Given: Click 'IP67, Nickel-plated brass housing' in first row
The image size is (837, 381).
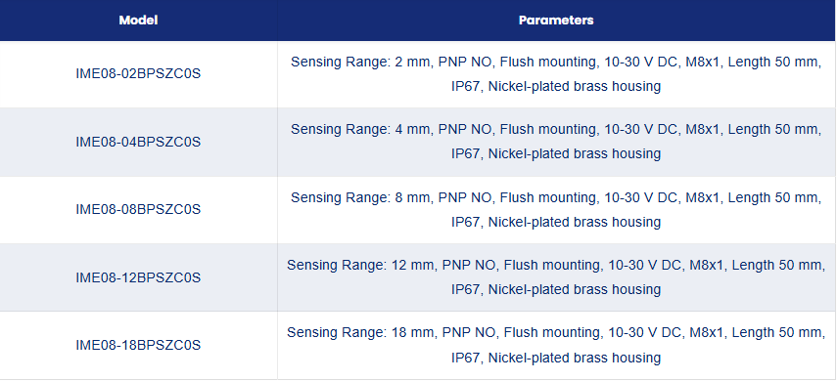Looking at the screenshot, I should click(556, 86).
